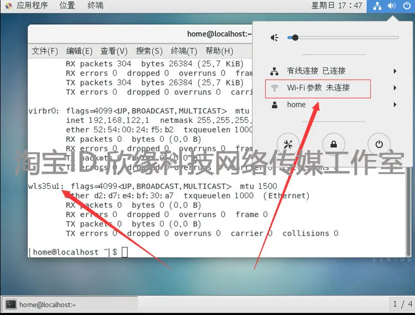This screenshot has width=415, height=315.
Task: Open system settings wrench button
Action: 288,144
